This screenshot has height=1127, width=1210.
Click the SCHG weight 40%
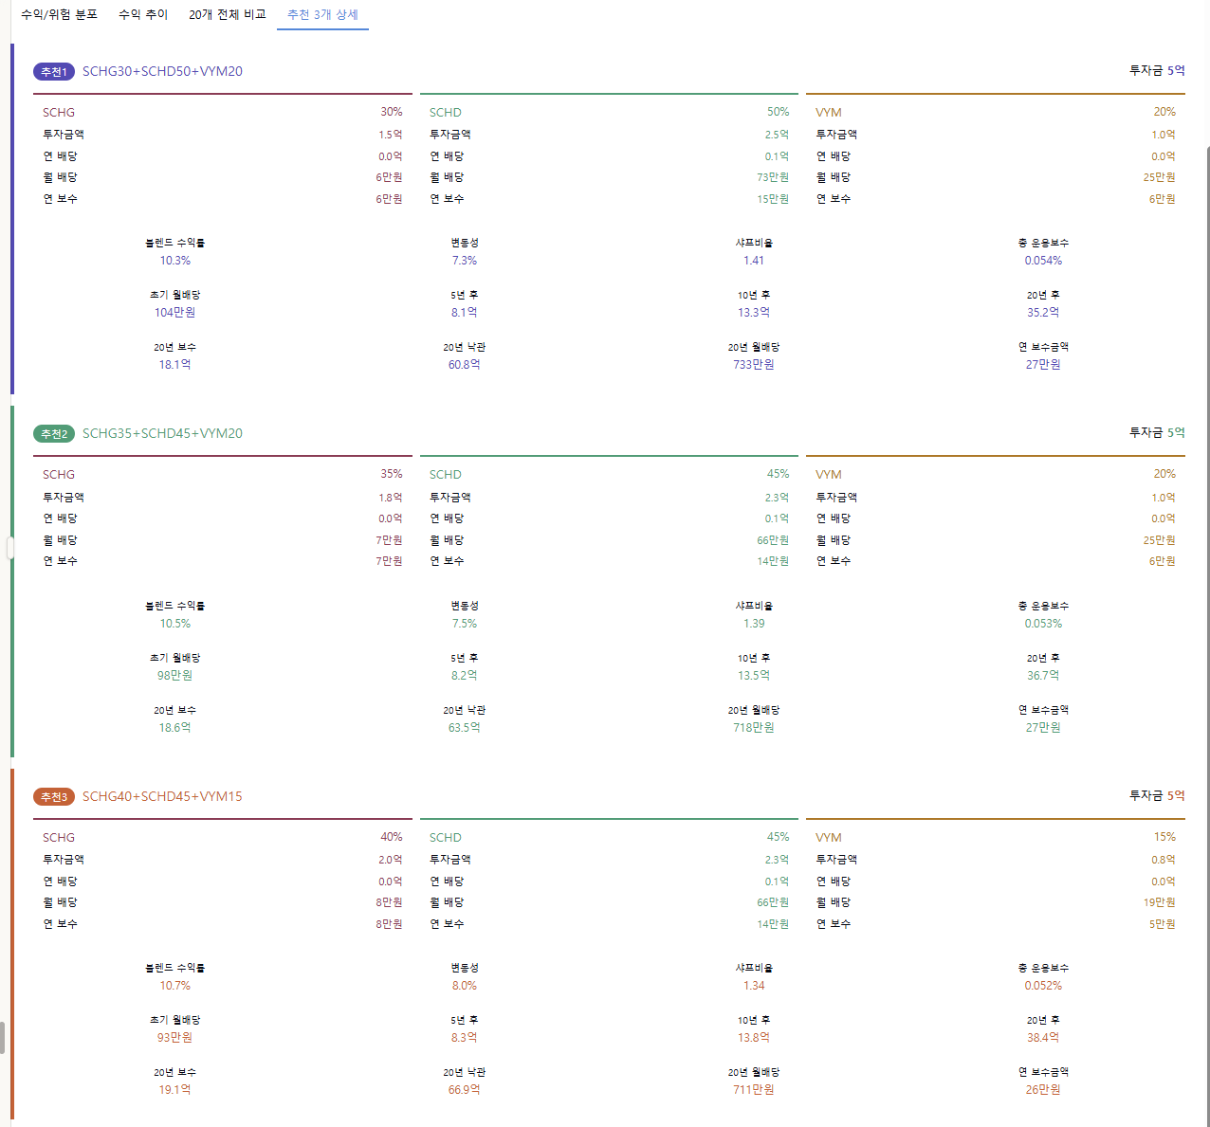[x=392, y=837]
